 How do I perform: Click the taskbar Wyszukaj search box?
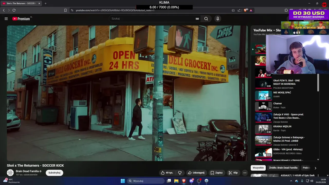pos(146,181)
